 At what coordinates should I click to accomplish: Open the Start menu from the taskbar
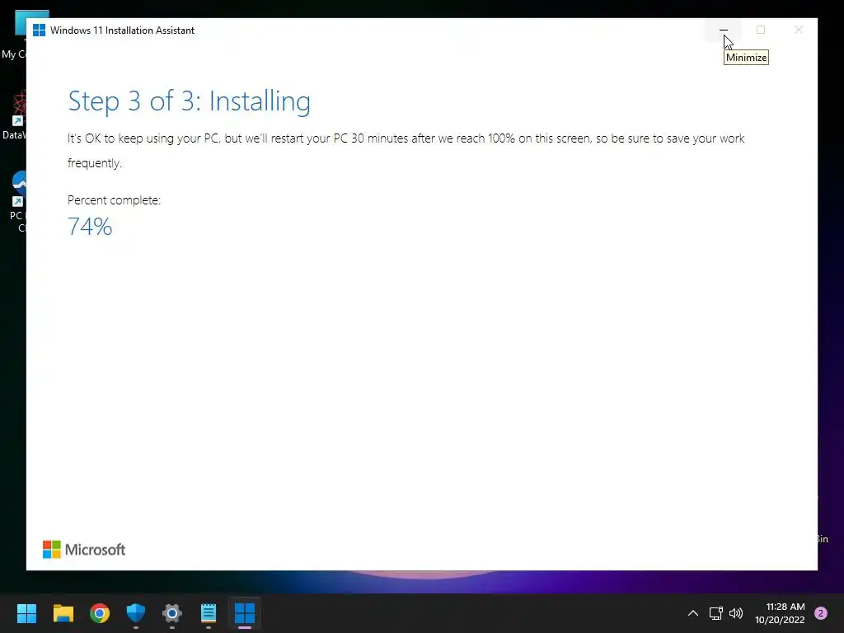pyautogui.click(x=26, y=612)
